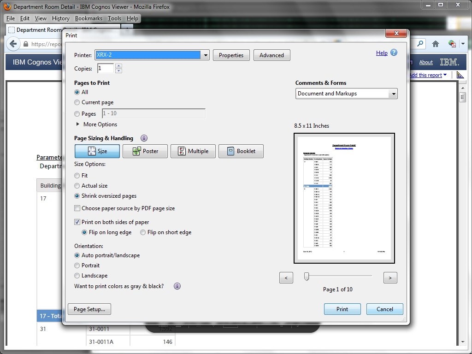The height and width of the screenshot is (354, 472).
Task: Open the Tools menu
Action: point(114,18)
